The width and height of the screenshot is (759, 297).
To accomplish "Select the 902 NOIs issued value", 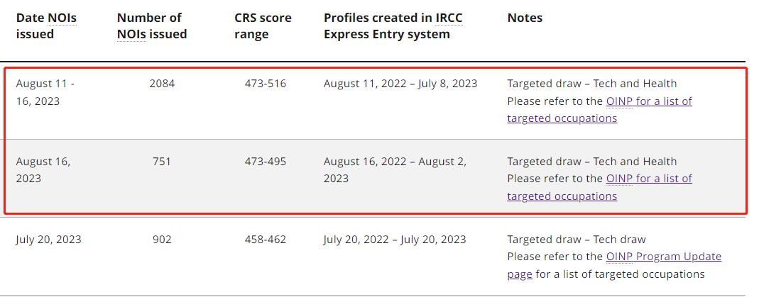I will (162, 240).
